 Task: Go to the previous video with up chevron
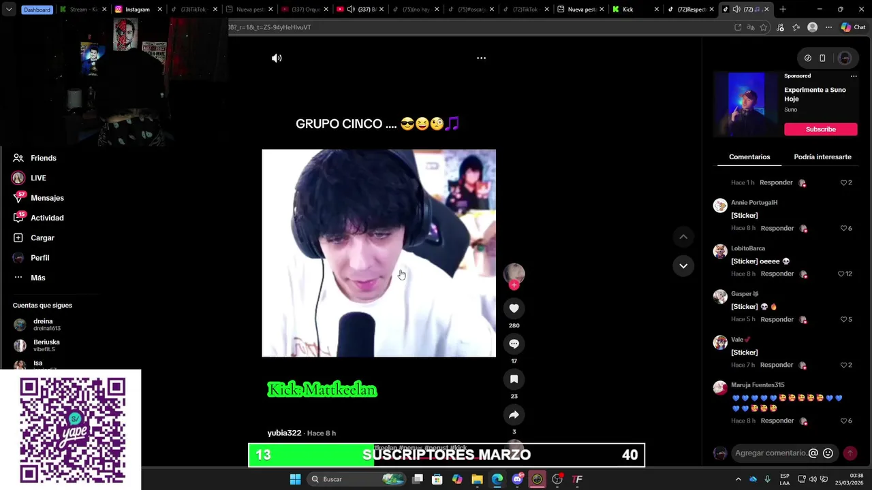pos(683,237)
